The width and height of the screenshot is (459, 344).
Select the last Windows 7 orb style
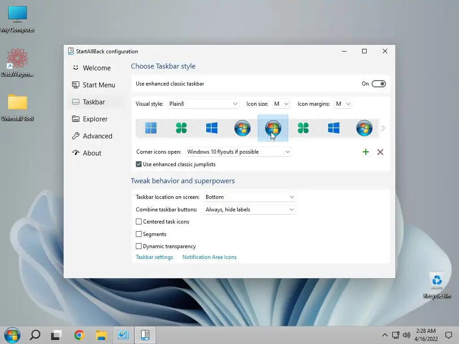point(364,128)
